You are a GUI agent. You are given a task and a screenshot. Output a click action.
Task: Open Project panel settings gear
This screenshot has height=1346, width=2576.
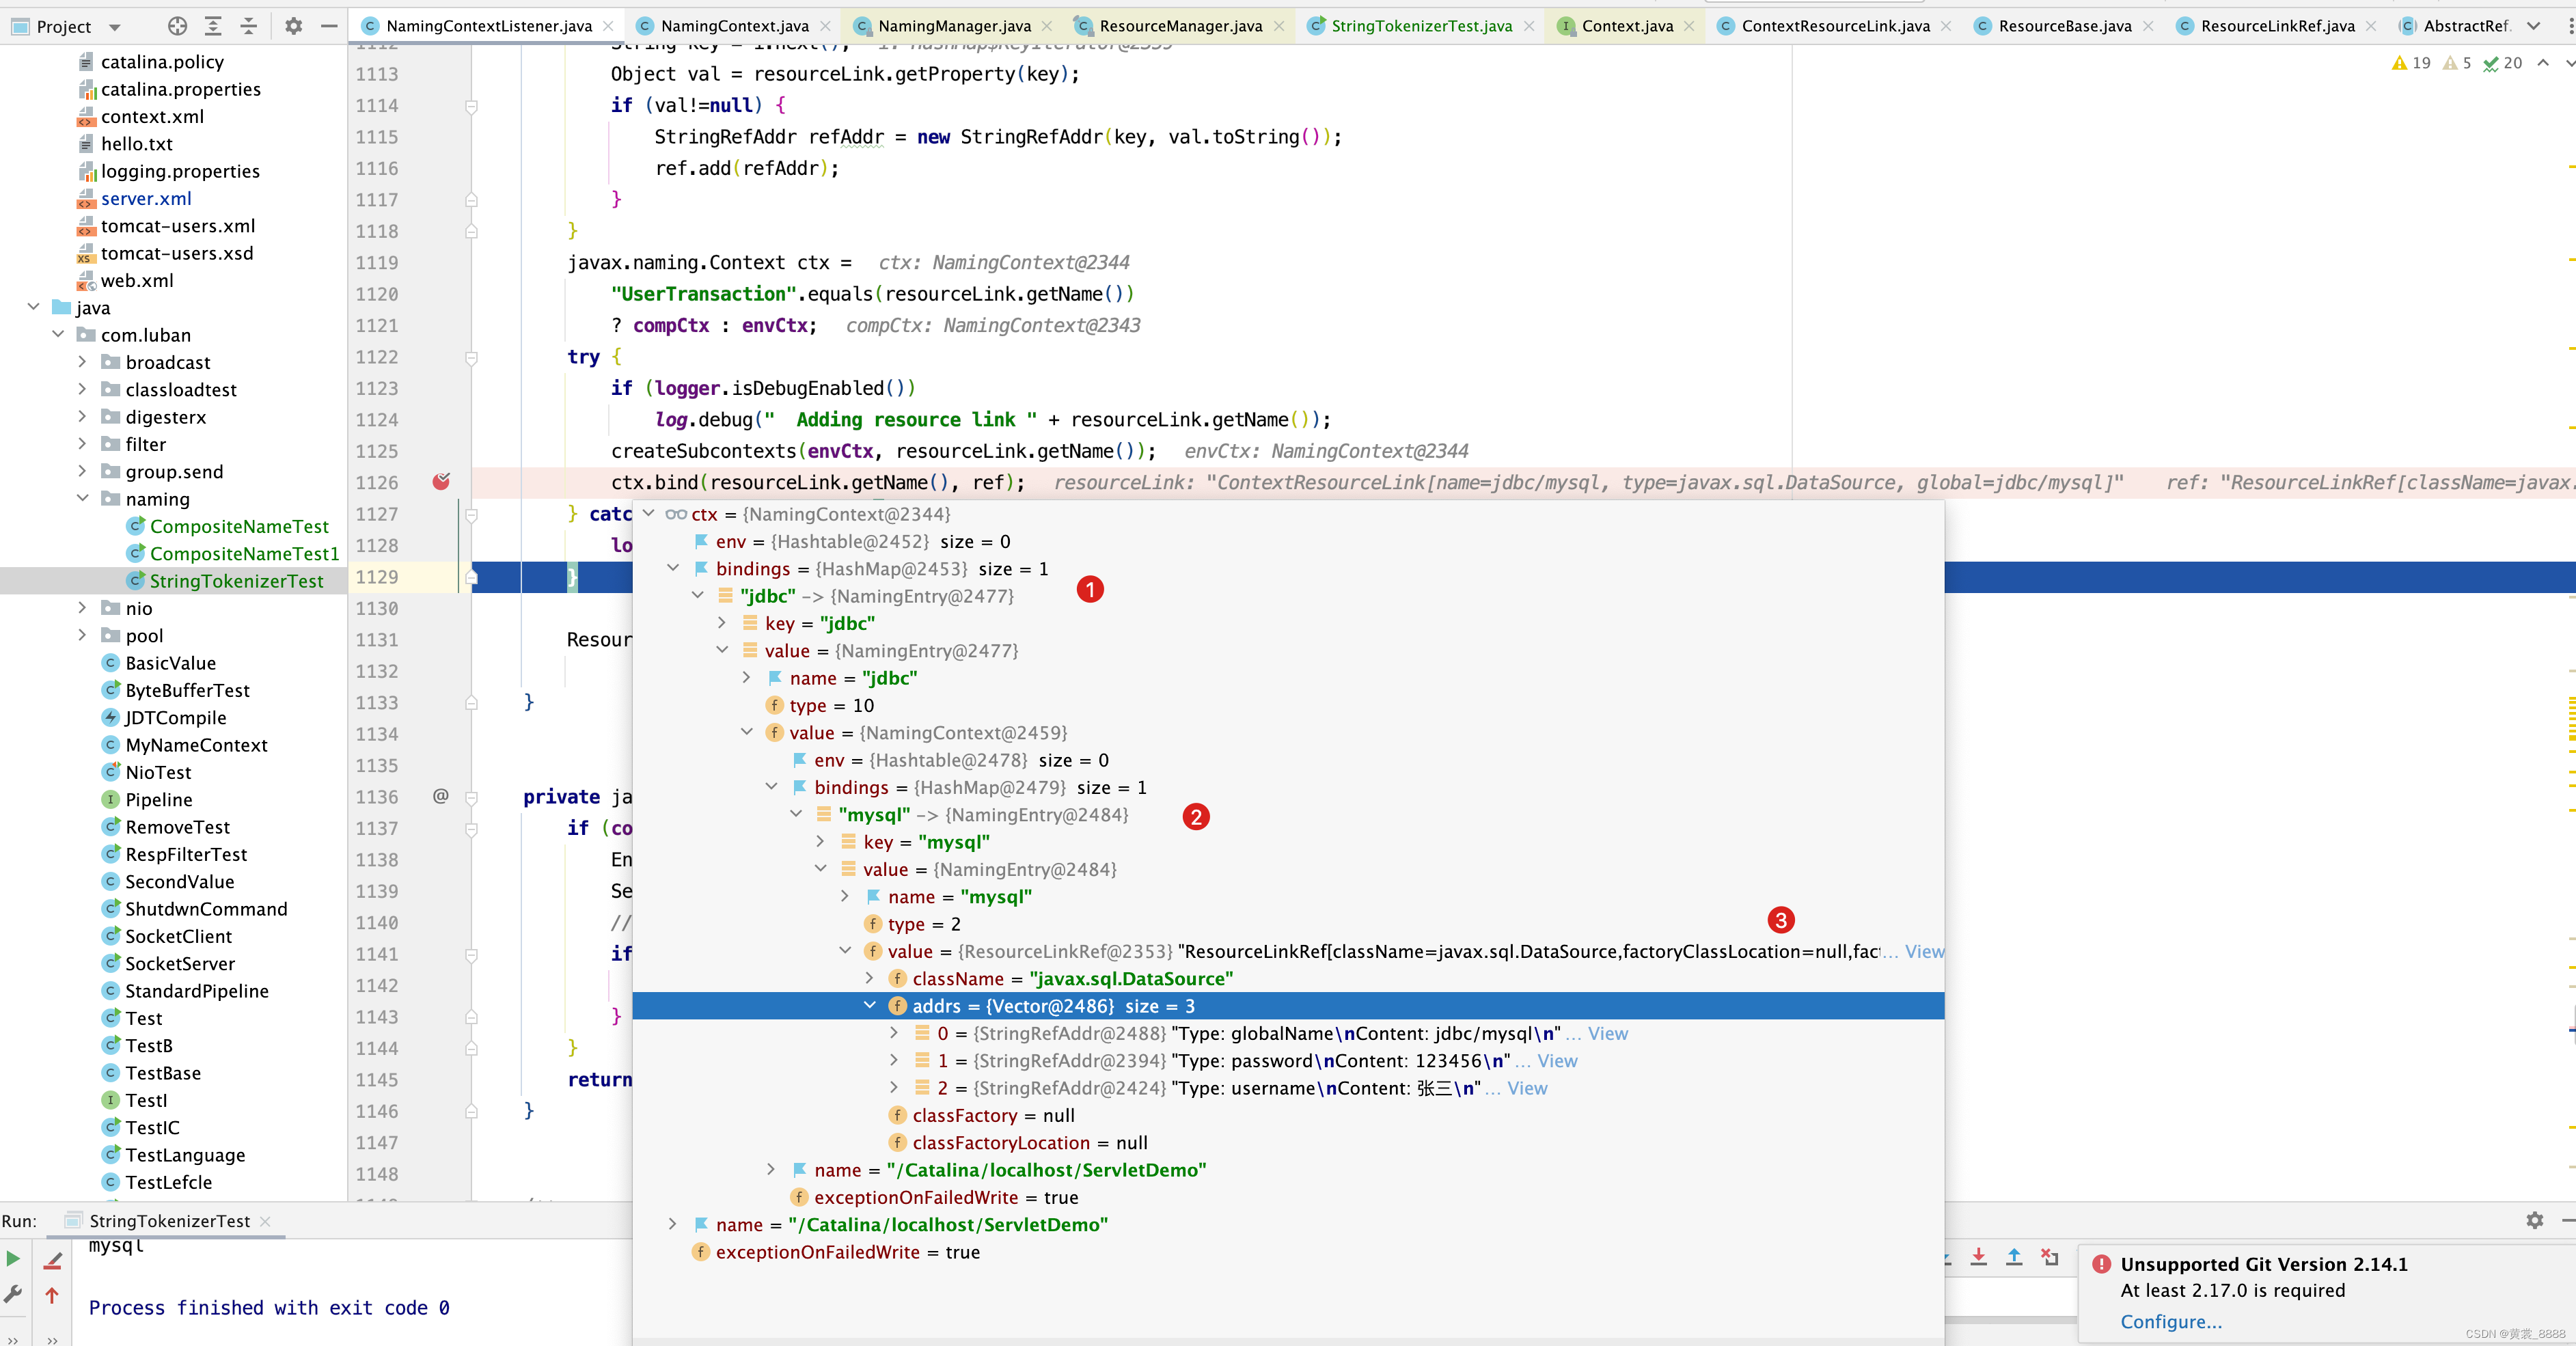(293, 26)
